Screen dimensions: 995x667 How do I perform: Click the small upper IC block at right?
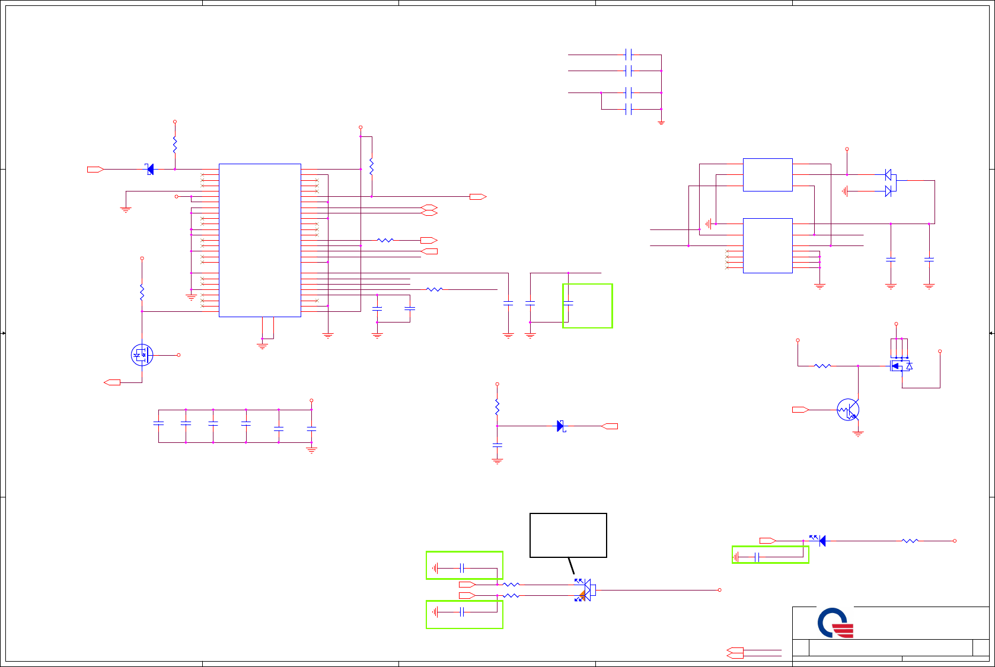click(768, 175)
